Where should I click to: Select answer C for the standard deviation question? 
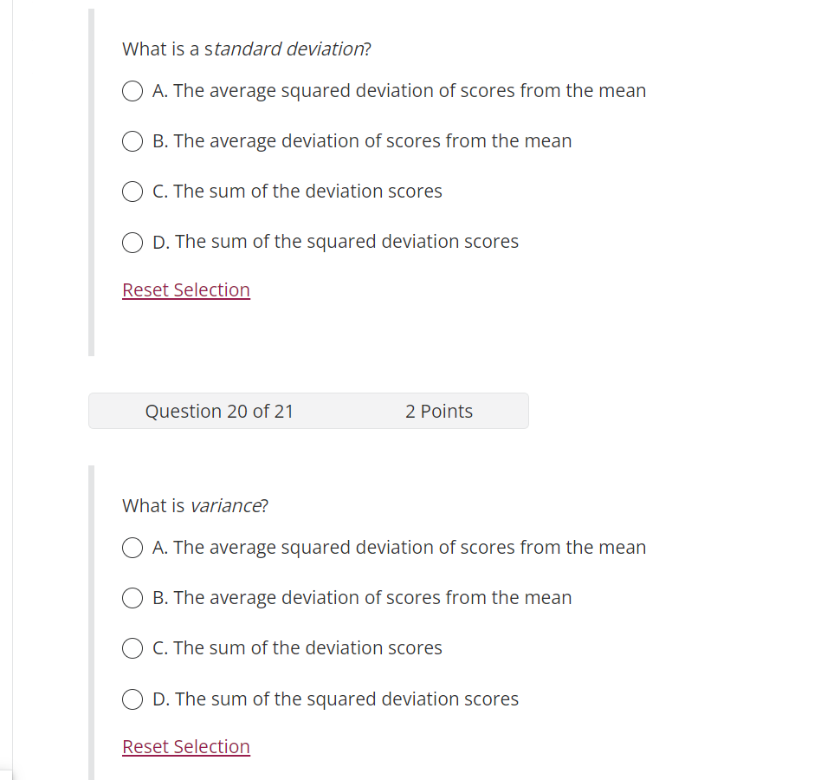pyautogui.click(x=132, y=192)
